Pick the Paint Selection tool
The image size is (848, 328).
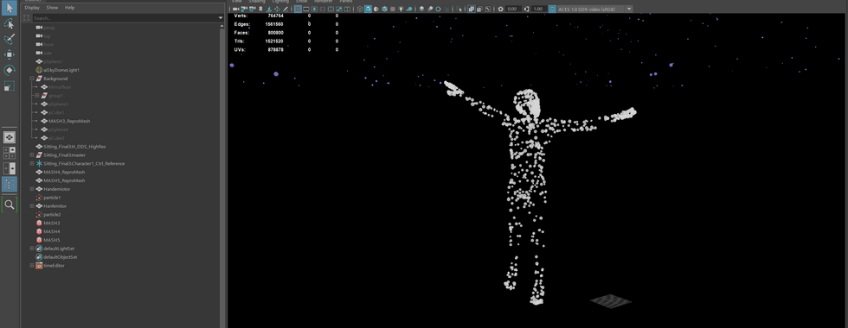[x=10, y=39]
